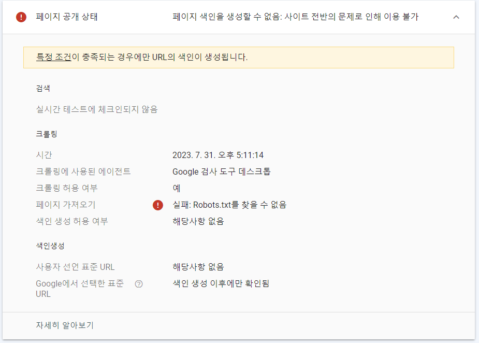479x343 pixels.
Task: Open the 자세히 알아보기 link
Action: pos(65,325)
